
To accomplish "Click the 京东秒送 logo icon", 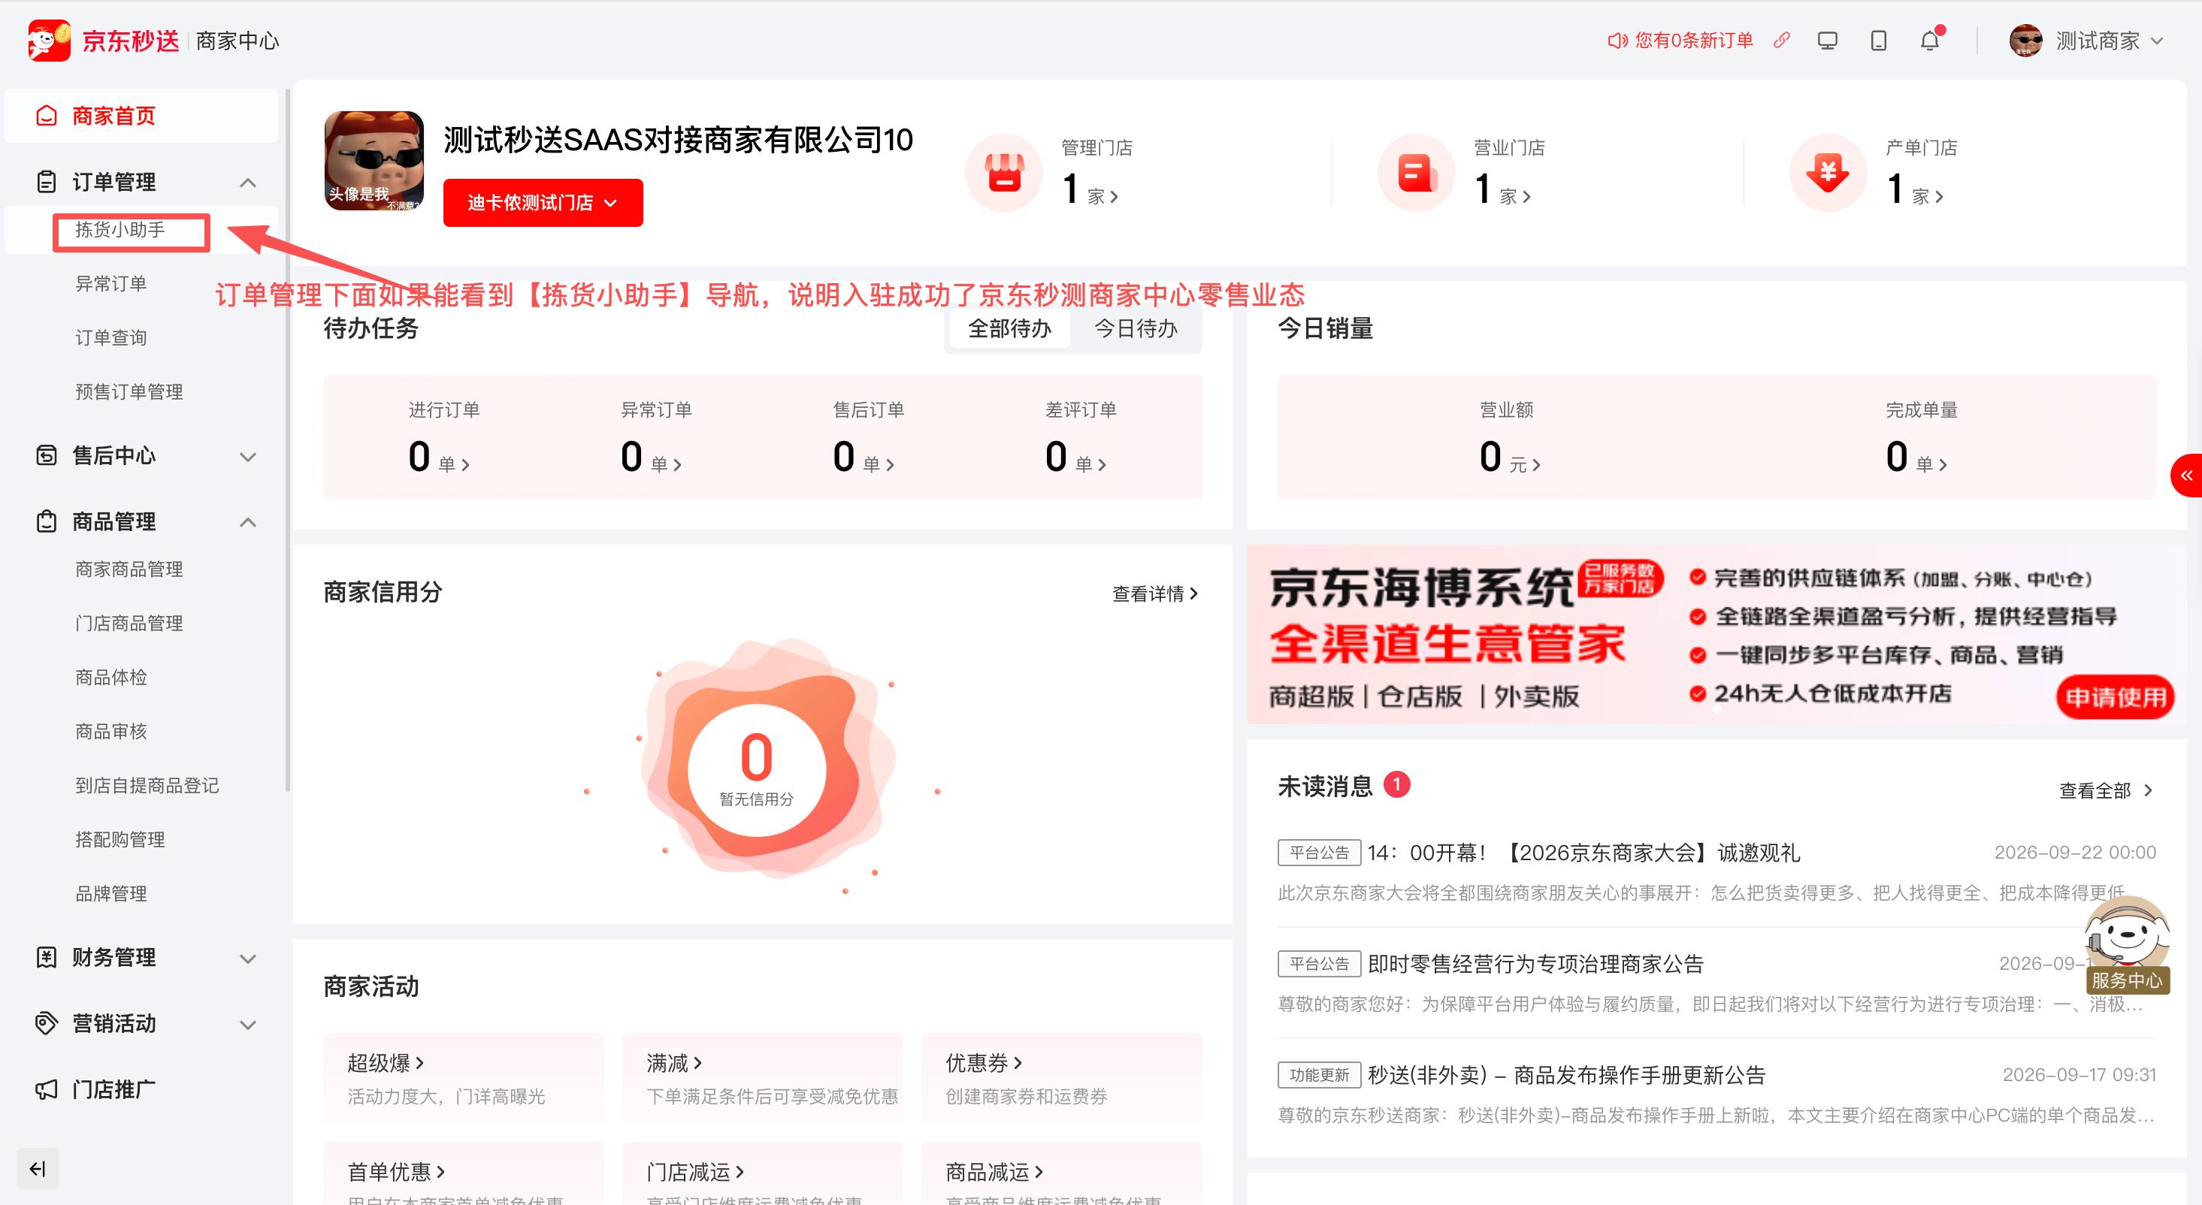I will (49, 40).
